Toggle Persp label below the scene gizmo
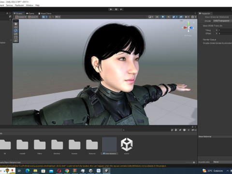 (188, 35)
